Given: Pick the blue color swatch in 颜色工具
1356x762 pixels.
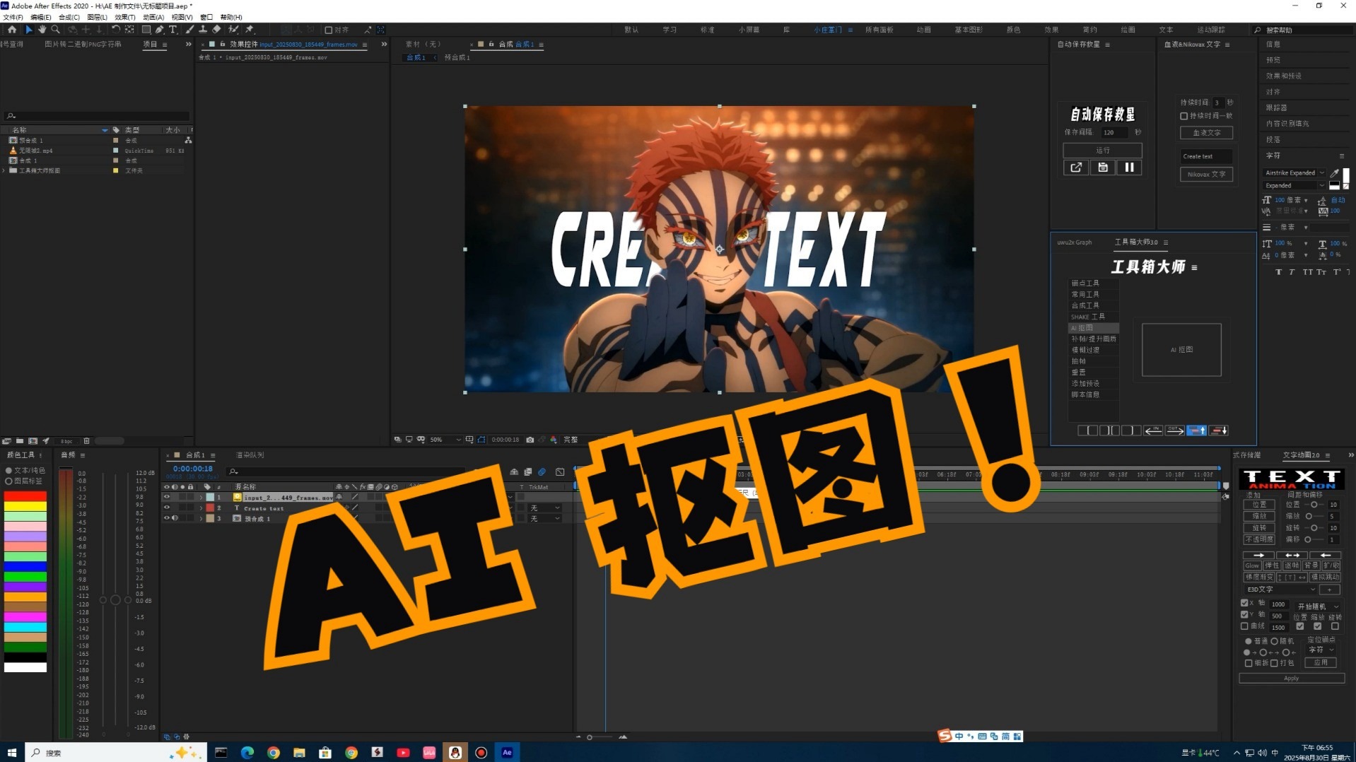Looking at the screenshot, I should [x=25, y=566].
